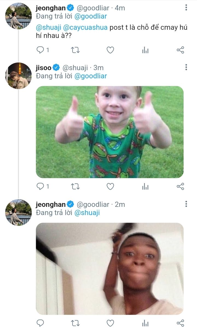197x331 pixels.
Task: Retweet jisoo's thumbs-up photo tweet
Action: (x=75, y=186)
